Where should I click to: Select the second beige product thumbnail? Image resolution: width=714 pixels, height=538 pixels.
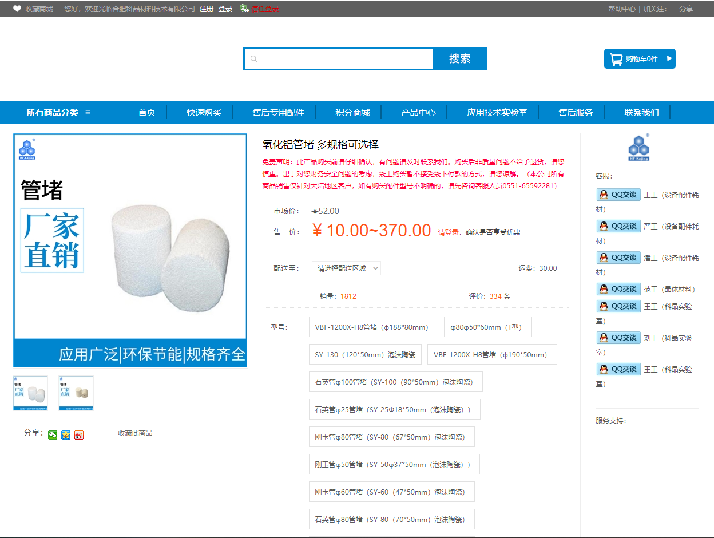(x=76, y=393)
